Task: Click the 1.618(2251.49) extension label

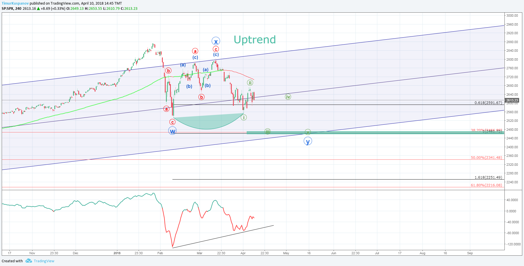Action: point(488,177)
